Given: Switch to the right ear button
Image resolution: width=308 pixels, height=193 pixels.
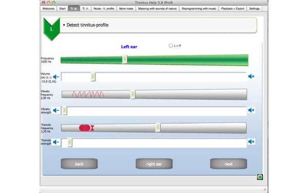Looking at the screenshot, I should point(154,164).
